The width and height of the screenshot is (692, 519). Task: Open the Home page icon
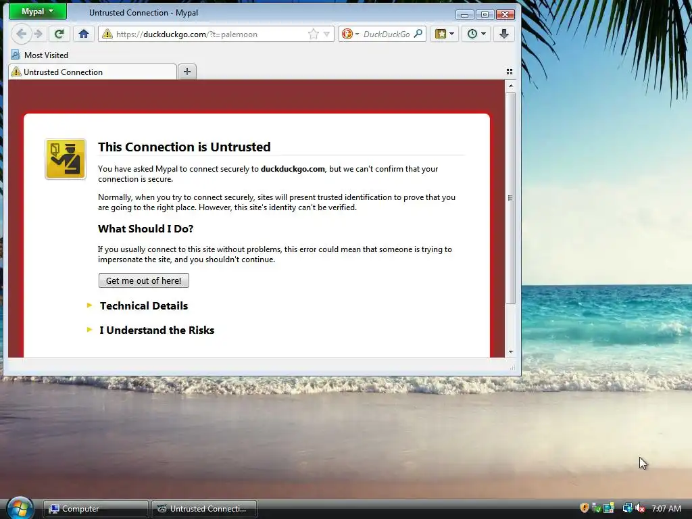click(x=84, y=34)
